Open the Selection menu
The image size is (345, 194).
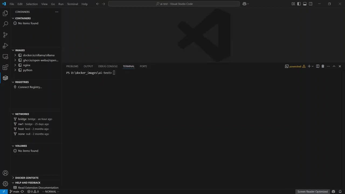32,4
